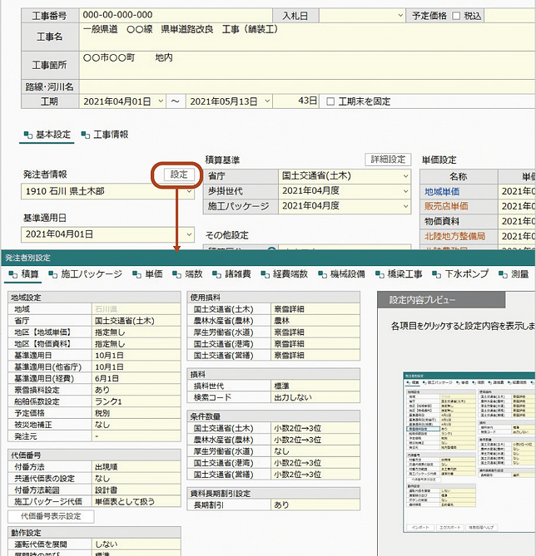This screenshot has width=536, height=556.
Task: Click the empty 路線・河川名 field
Action: coord(307,87)
